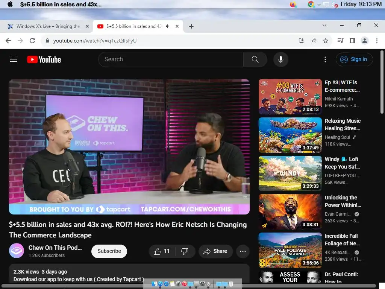
Task: Open Windy Lofi video thumbnail
Action: pyautogui.click(x=290, y=173)
